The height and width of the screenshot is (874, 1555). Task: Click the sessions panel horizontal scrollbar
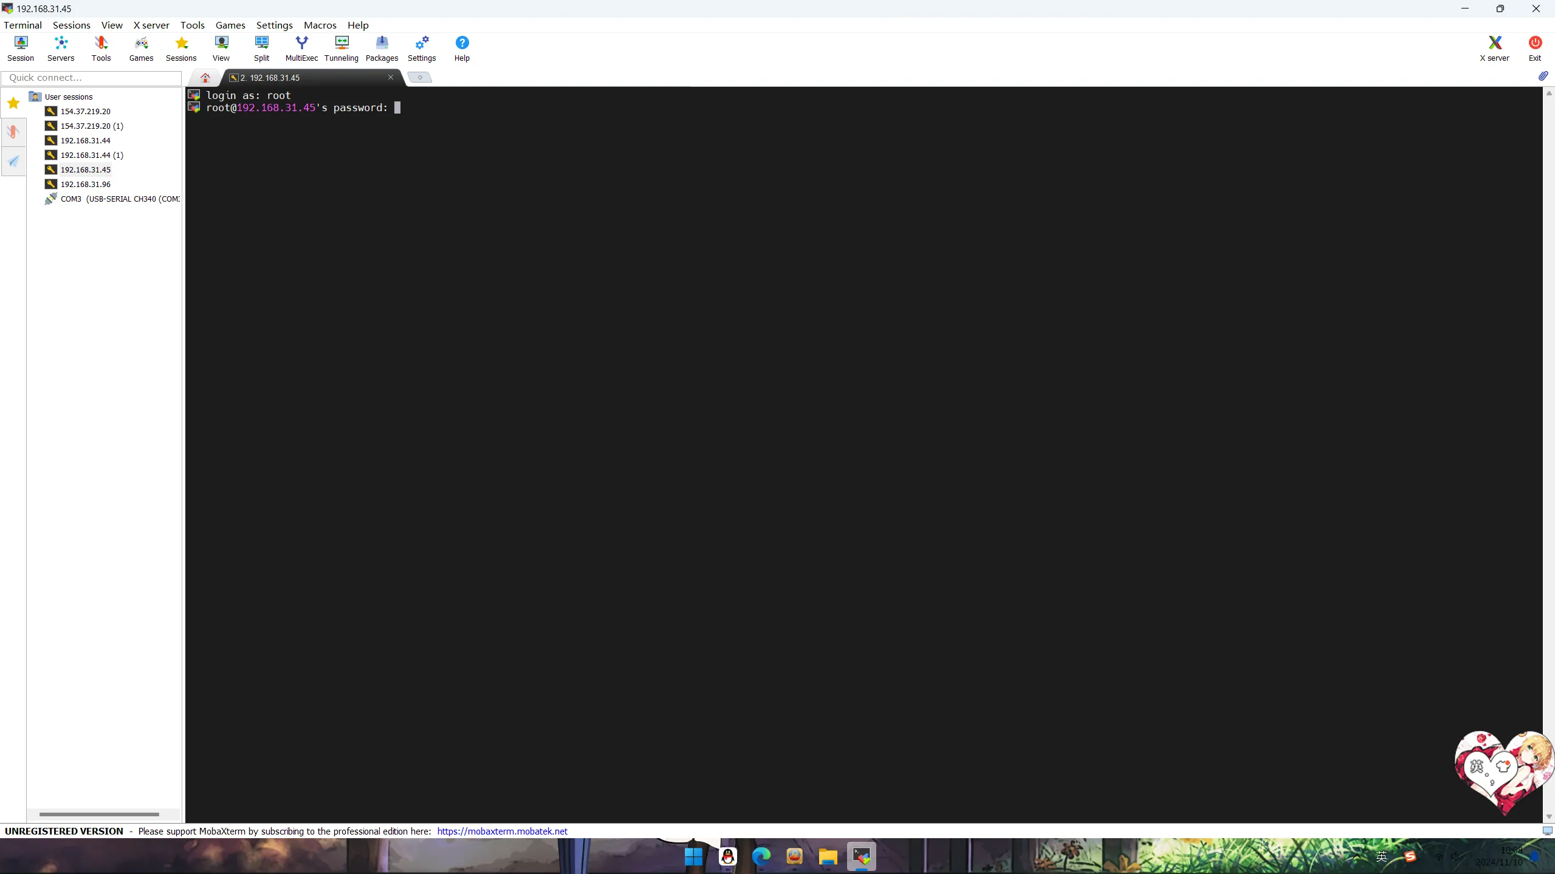pyautogui.click(x=99, y=814)
